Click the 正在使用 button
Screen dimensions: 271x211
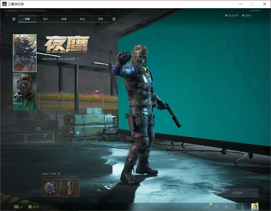pos(237,193)
